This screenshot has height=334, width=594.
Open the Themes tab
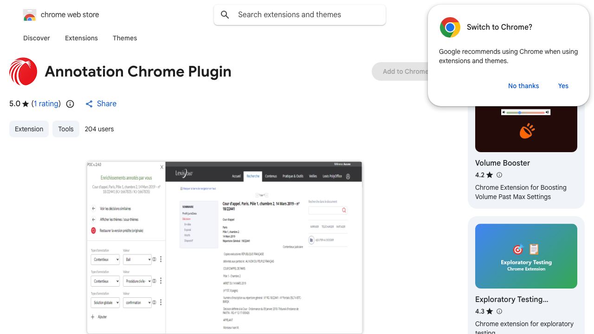tap(125, 38)
